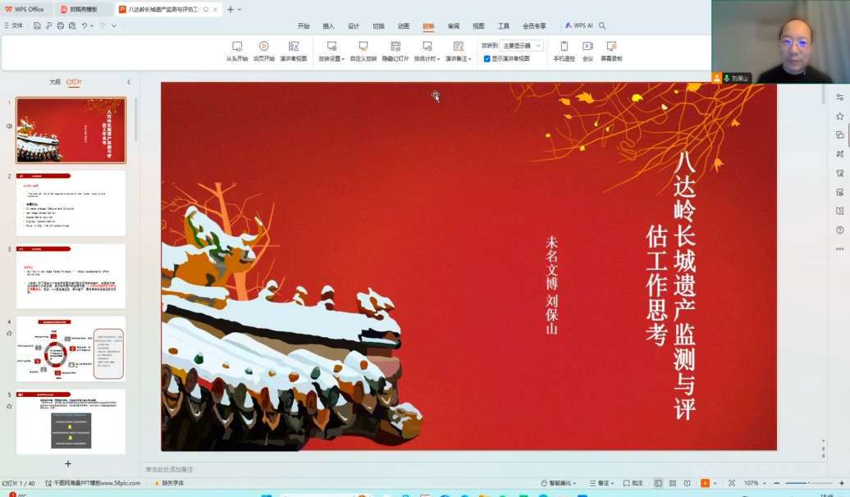Click the 缺失字体 warning in status bar
The image size is (850, 497).
169,484
